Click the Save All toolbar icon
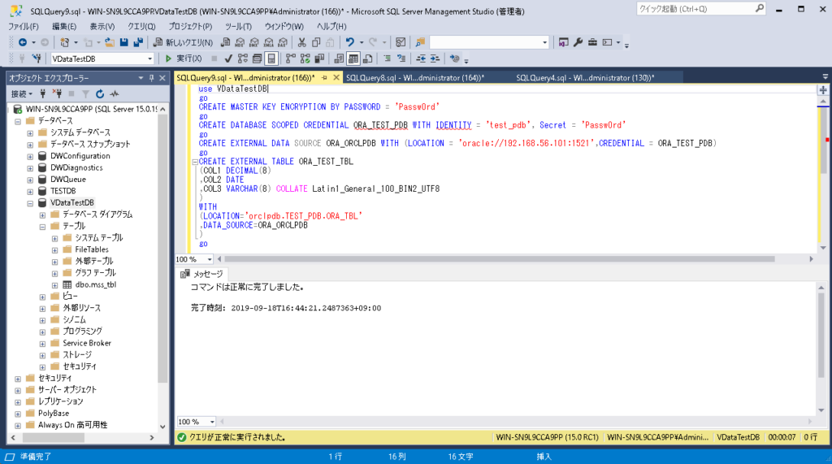 (x=136, y=42)
